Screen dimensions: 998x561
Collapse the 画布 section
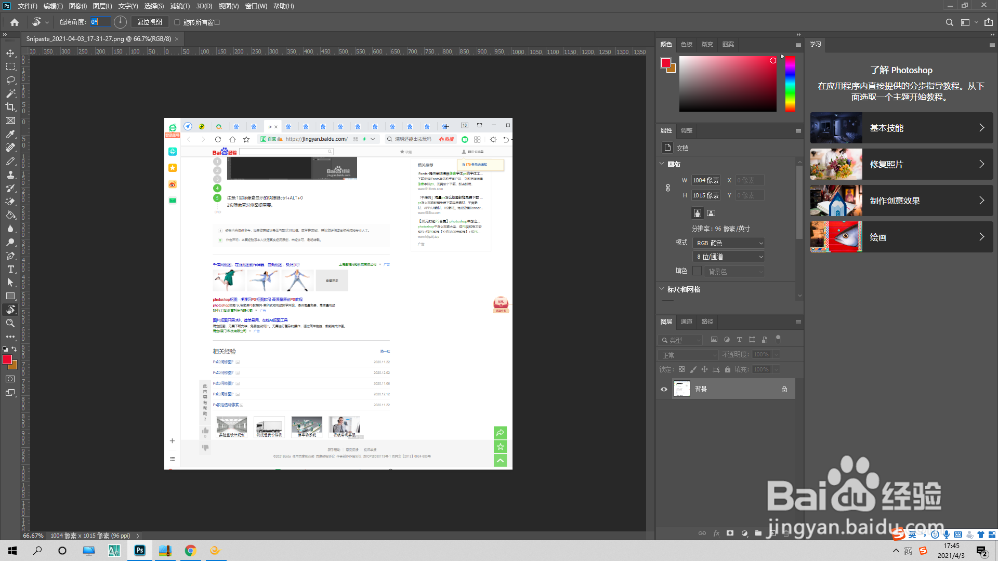[x=662, y=164]
